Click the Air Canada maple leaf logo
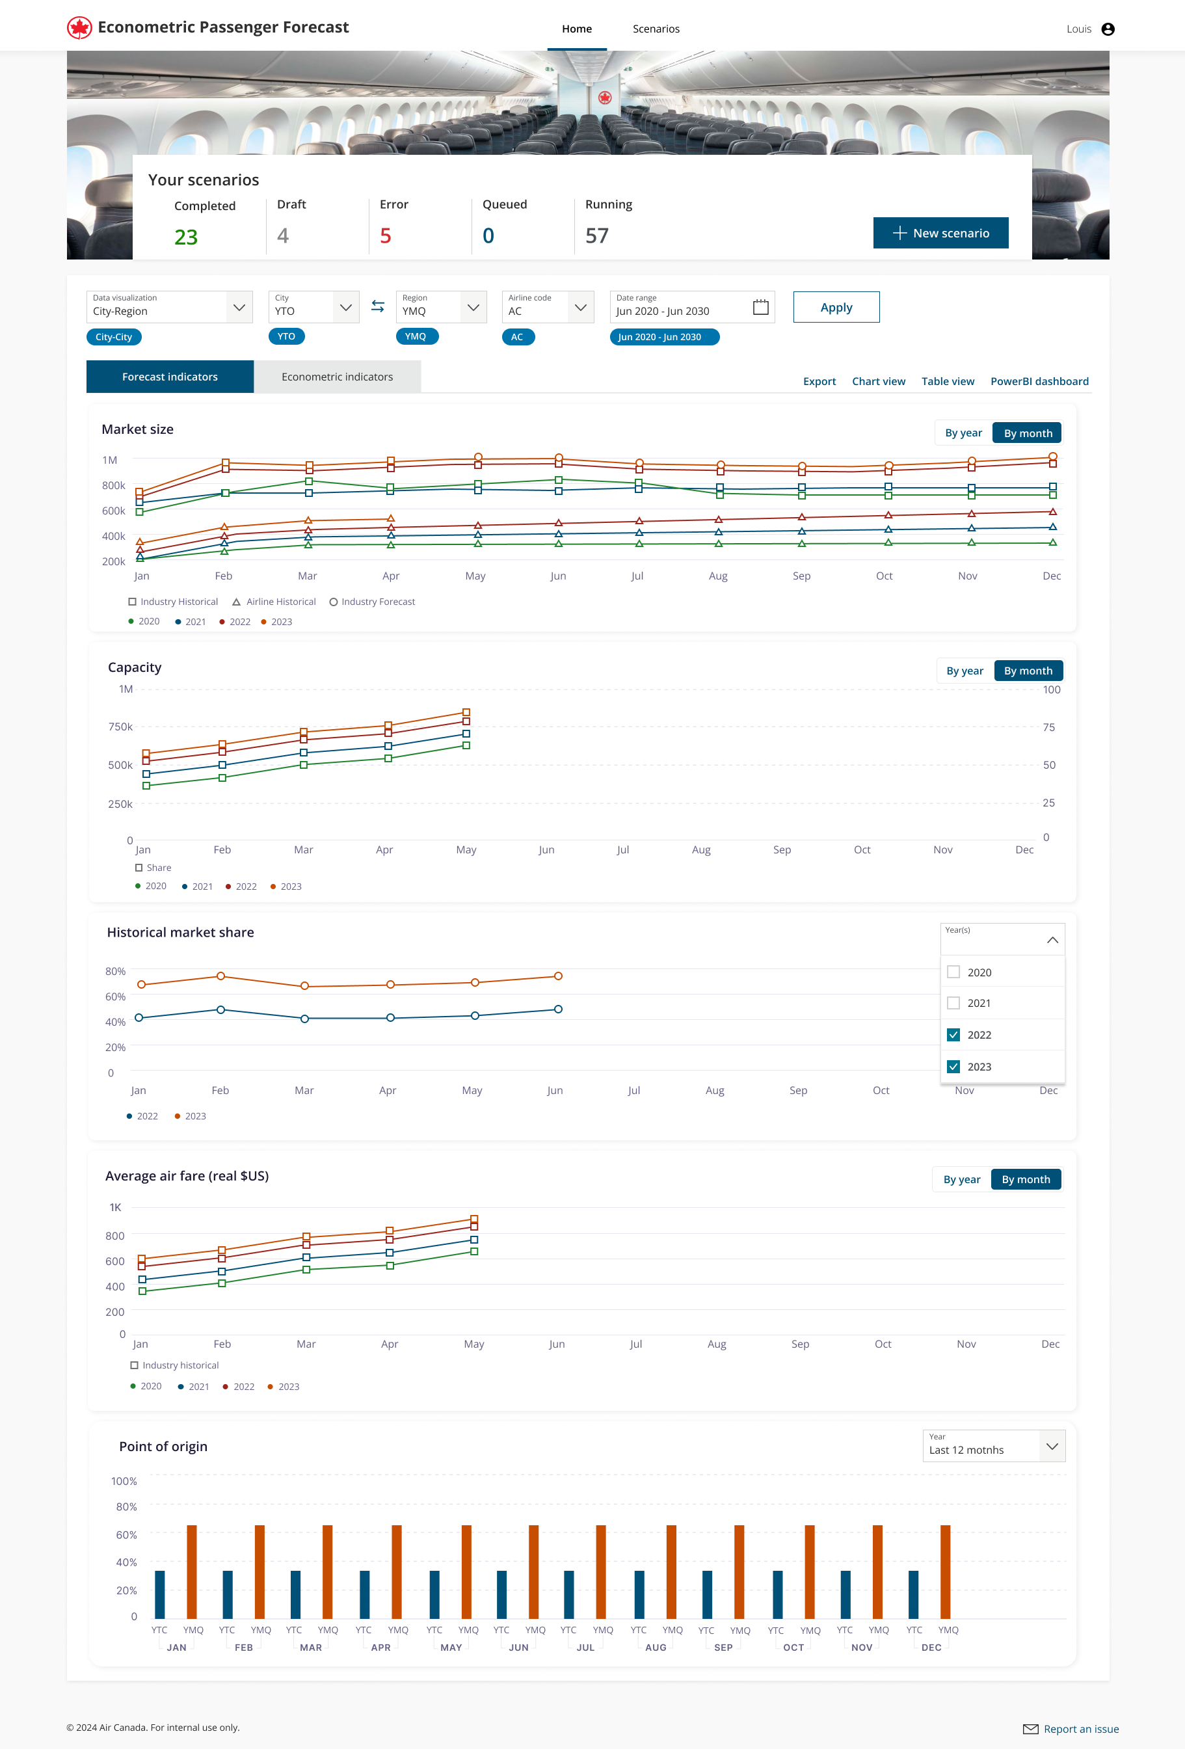This screenshot has height=1749, width=1185. tap(79, 28)
